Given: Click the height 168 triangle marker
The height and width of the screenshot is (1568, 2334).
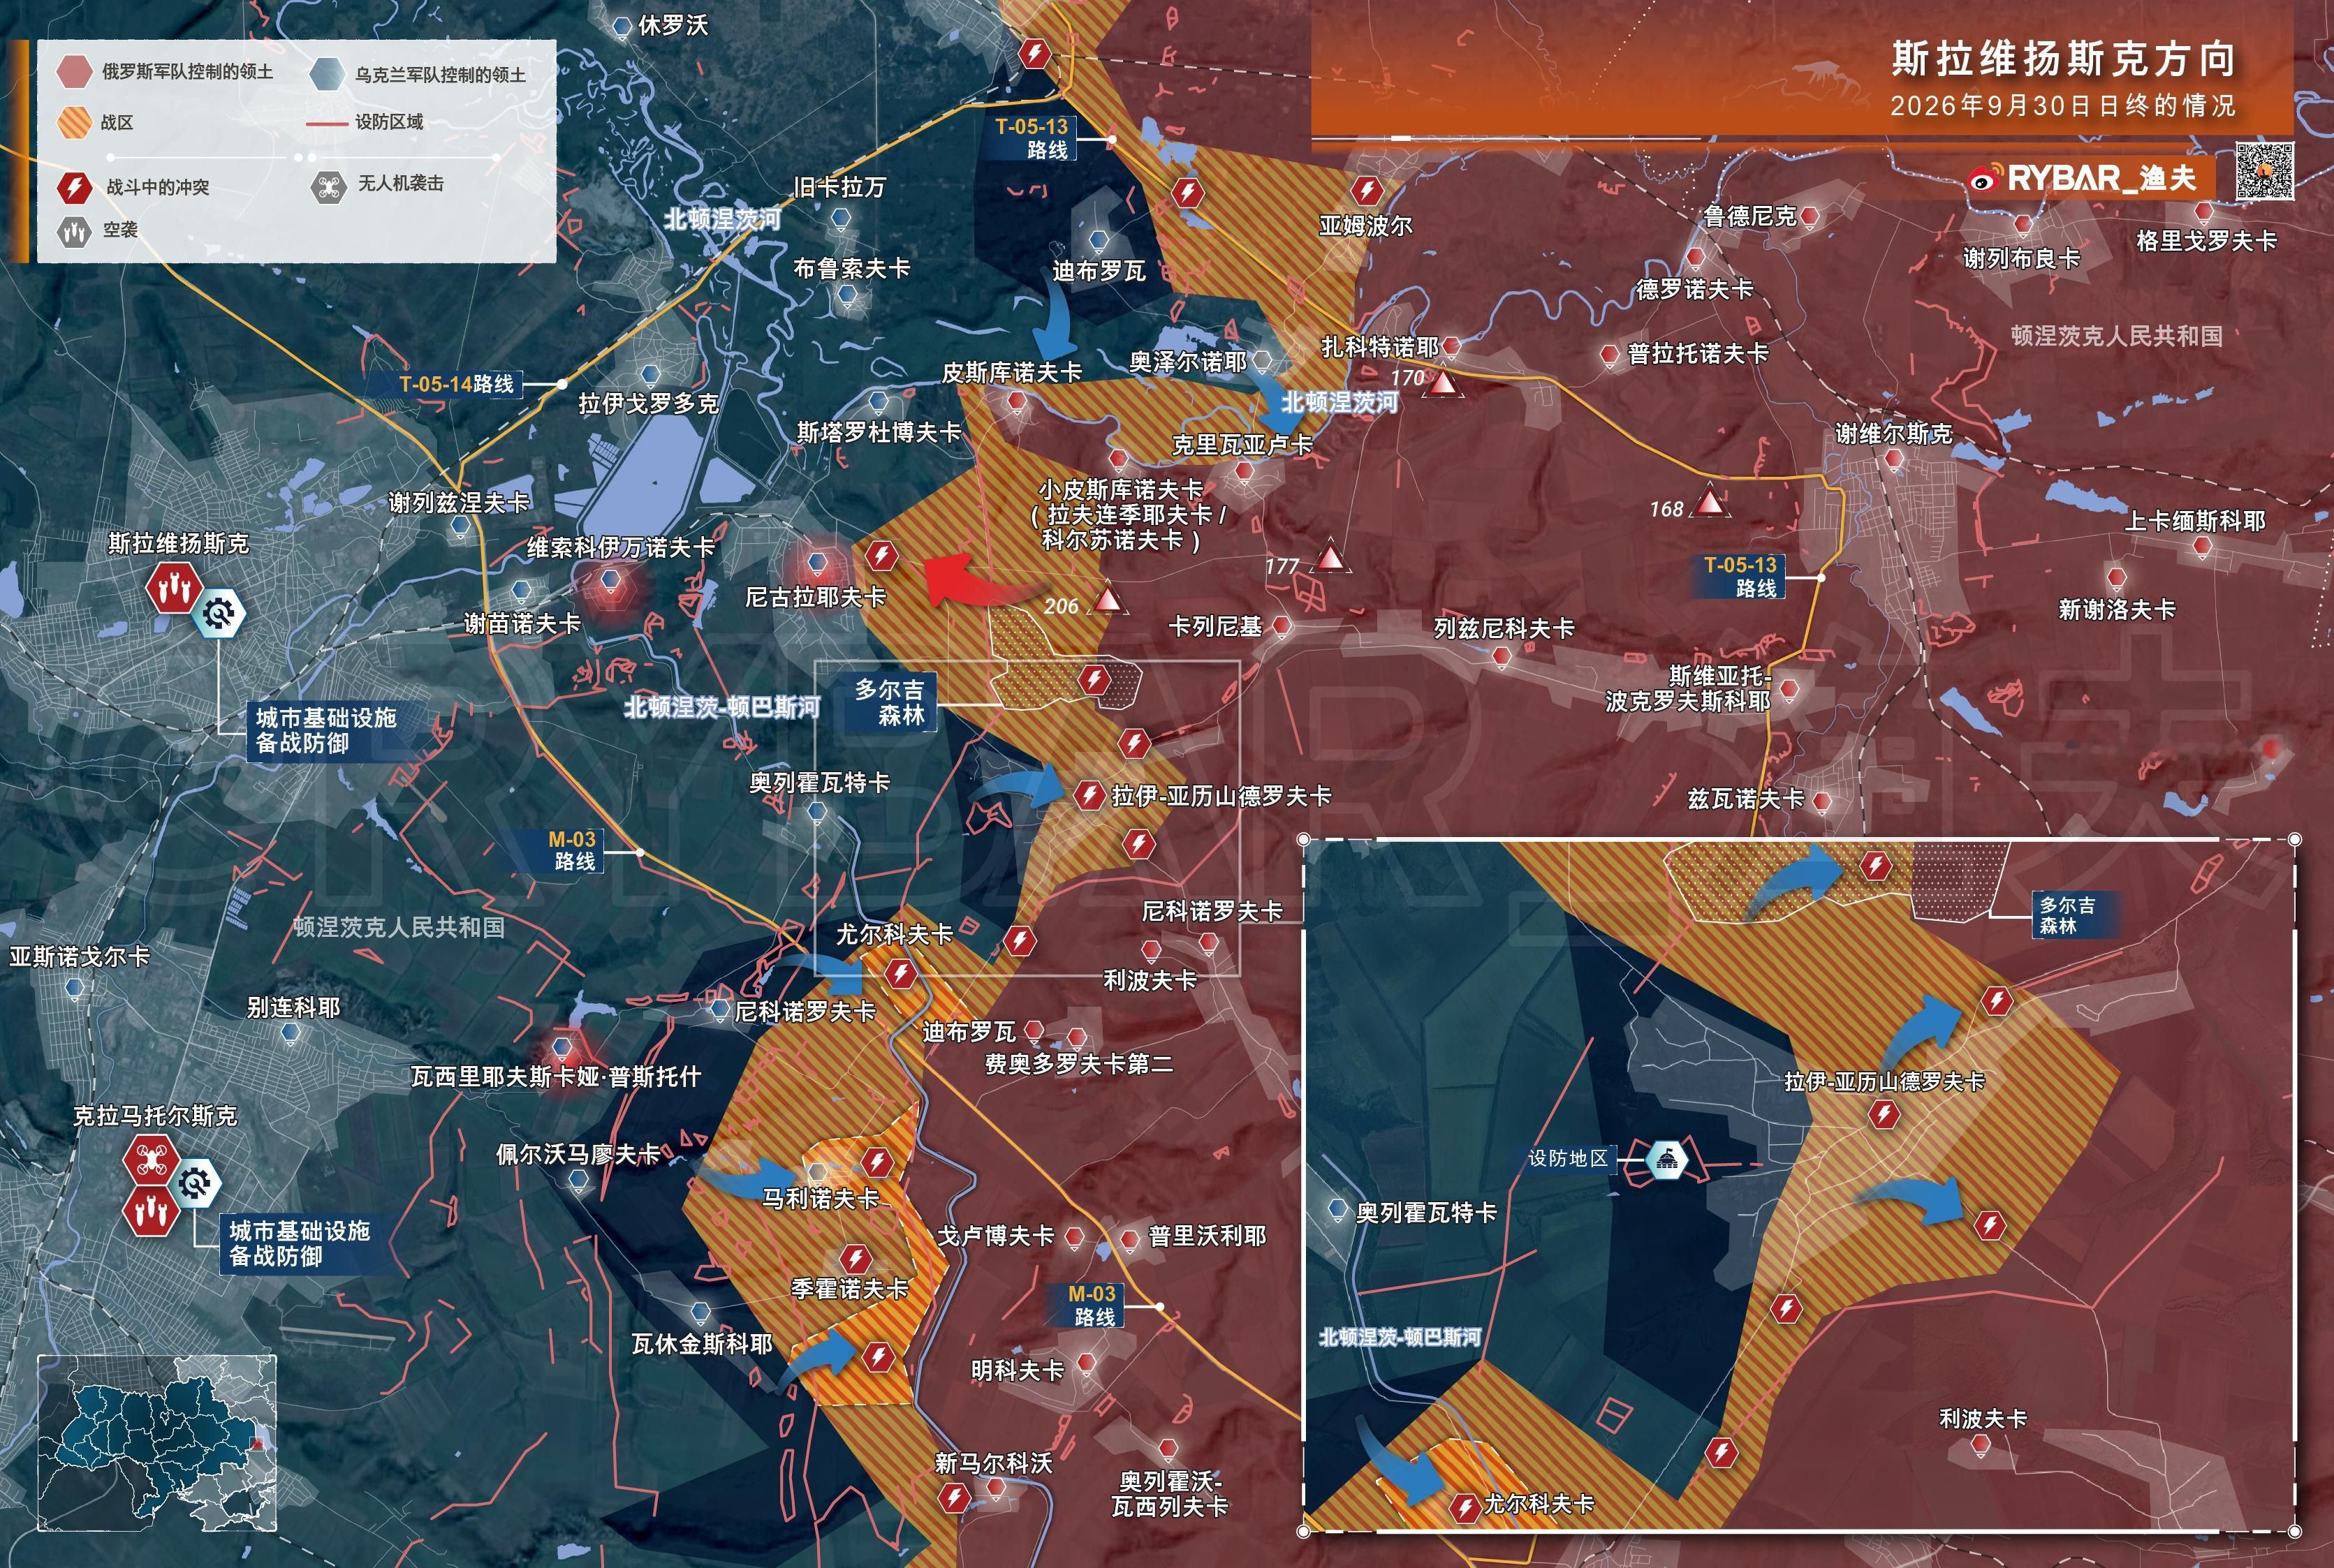Looking at the screenshot, I should coord(1710,502).
